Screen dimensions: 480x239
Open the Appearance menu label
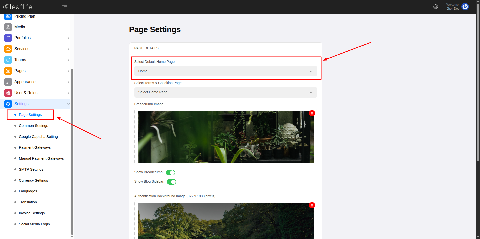coord(25,82)
